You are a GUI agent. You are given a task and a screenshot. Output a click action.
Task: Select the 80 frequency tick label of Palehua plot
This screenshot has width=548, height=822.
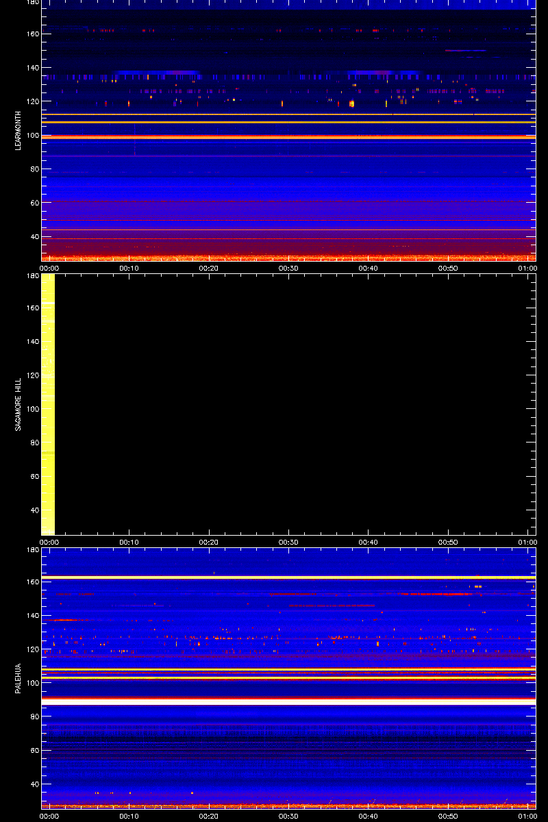pos(35,717)
